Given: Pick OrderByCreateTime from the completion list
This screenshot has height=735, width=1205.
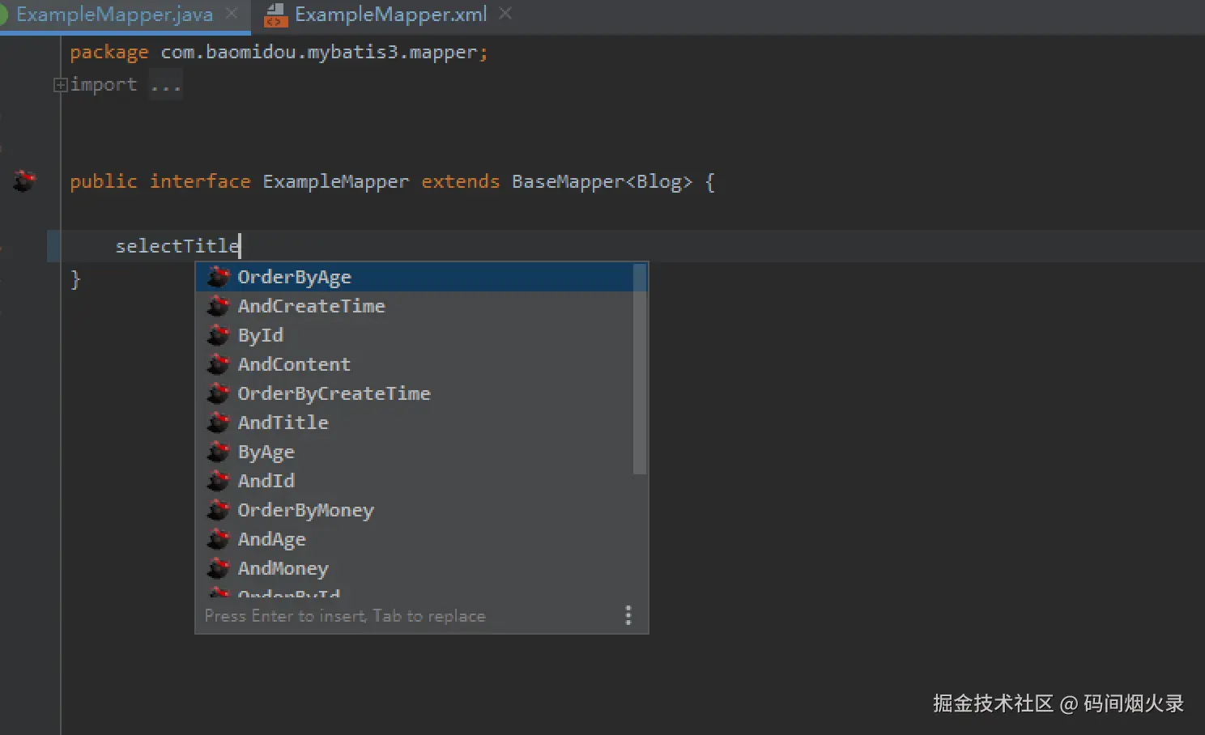Looking at the screenshot, I should coord(334,393).
